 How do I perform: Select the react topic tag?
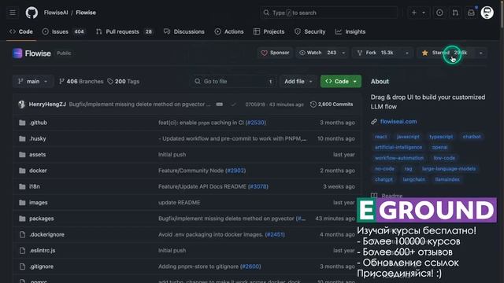tap(381, 137)
